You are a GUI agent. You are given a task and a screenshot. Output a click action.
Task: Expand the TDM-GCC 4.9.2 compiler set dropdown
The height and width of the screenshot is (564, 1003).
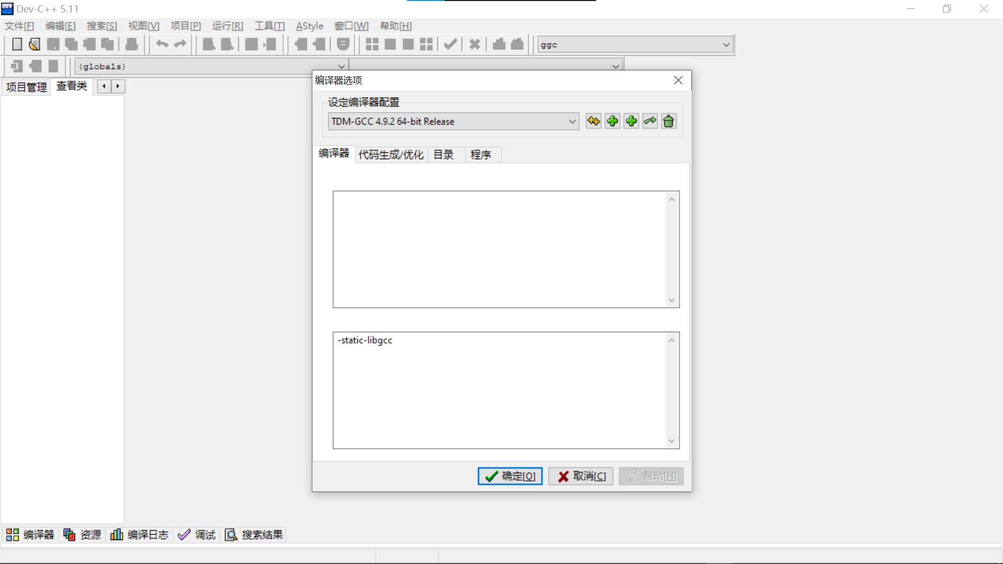click(x=572, y=122)
